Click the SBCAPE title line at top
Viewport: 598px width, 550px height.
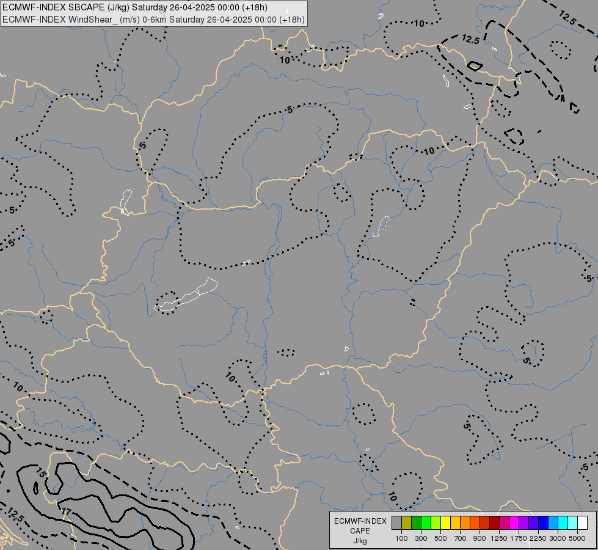point(134,7)
